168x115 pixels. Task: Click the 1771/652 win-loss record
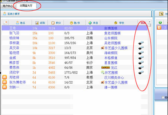click(71, 72)
